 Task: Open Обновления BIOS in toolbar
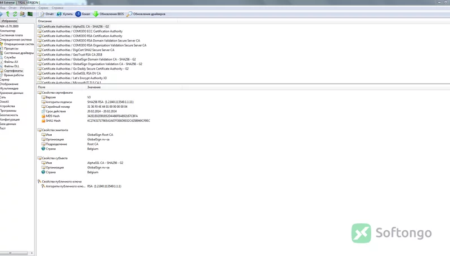point(109,14)
